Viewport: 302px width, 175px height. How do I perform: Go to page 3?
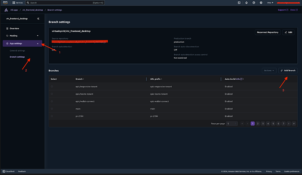[x=263, y=124]
